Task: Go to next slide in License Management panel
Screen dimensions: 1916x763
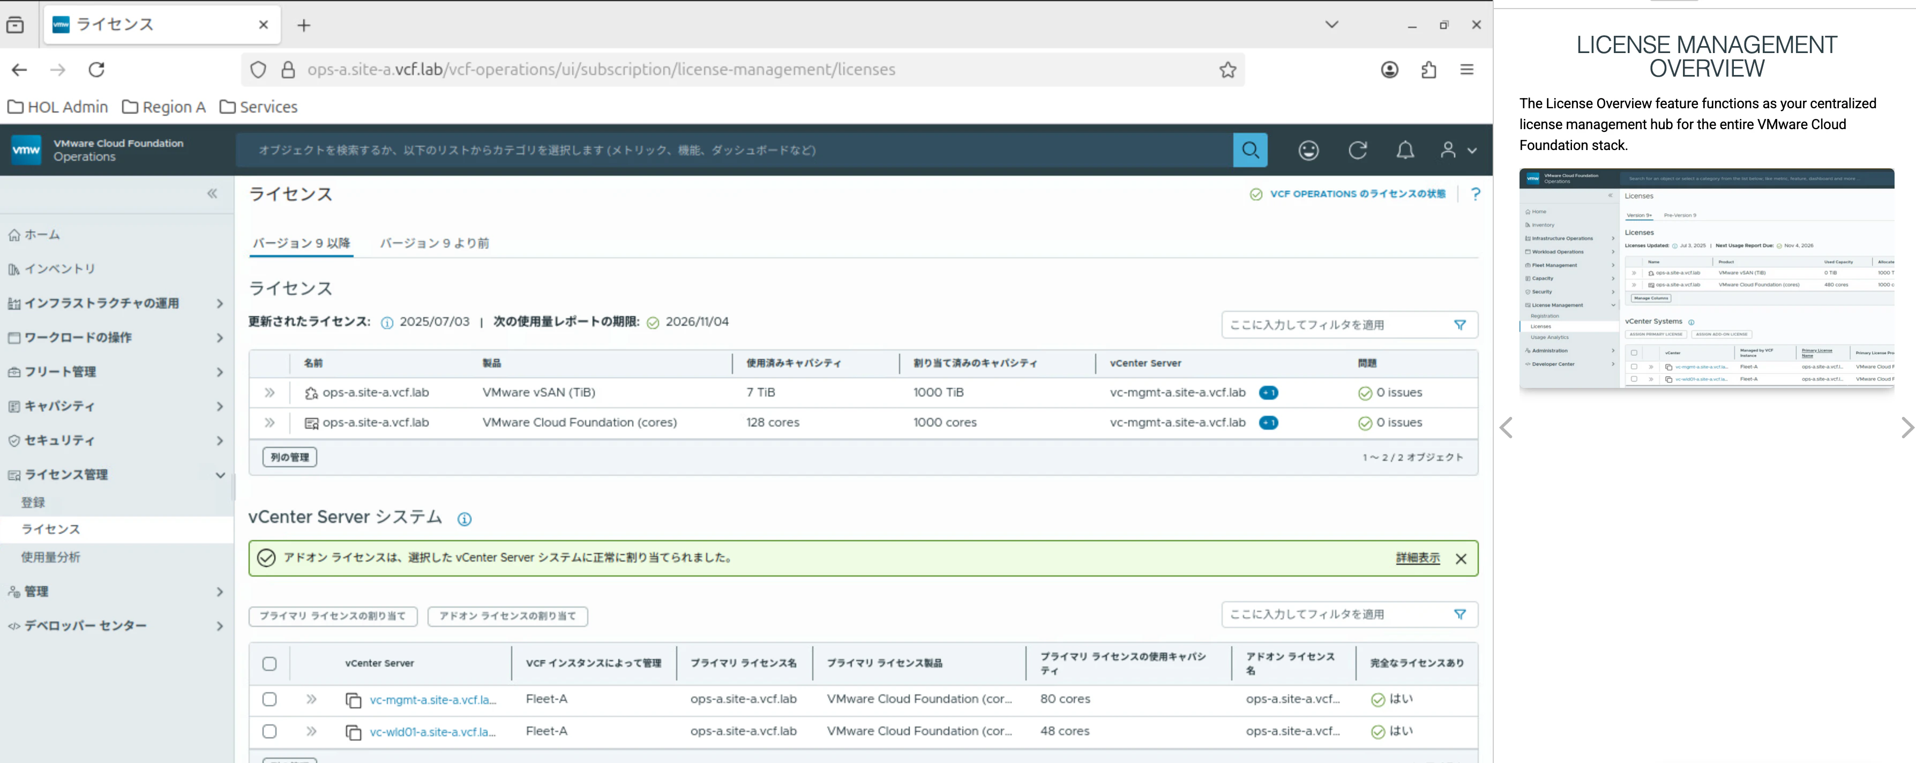Action: [1907, 428]
